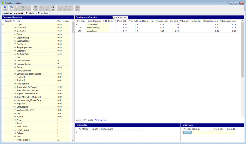The width and height of the screenshot is (246, 144).
Task: Select product row Diesel
Action: click(37, 34)
